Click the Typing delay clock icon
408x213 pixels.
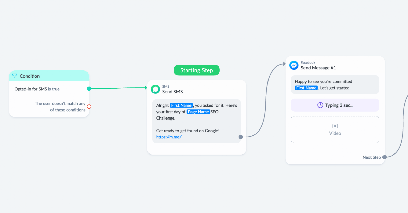tap(320, 105)
